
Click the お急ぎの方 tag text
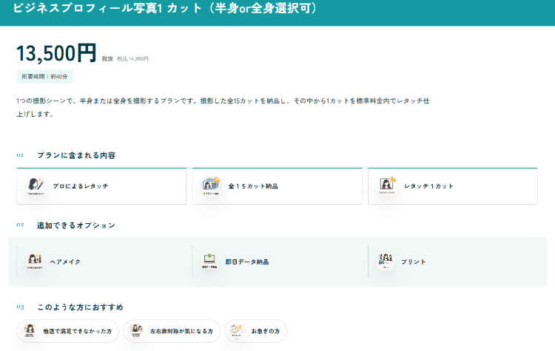click(x=266, y=331)
